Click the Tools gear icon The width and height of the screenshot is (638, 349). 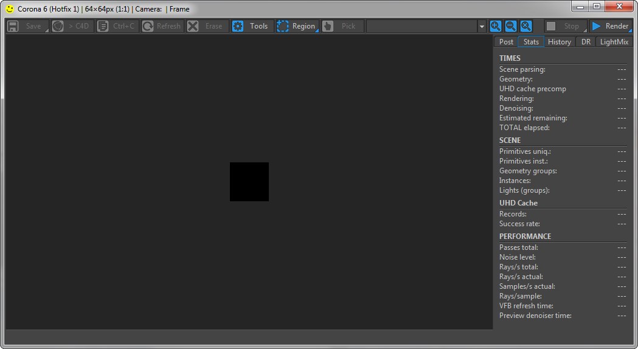click(x=238, y=26)
